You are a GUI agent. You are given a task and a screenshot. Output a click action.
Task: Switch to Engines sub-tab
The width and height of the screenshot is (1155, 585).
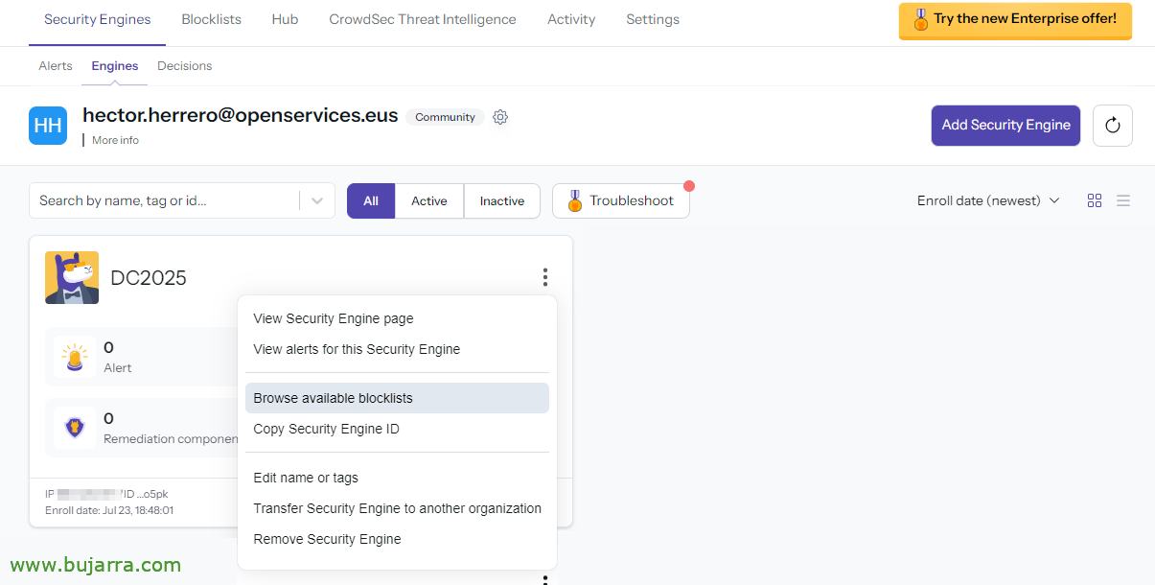tap(115, 66)
